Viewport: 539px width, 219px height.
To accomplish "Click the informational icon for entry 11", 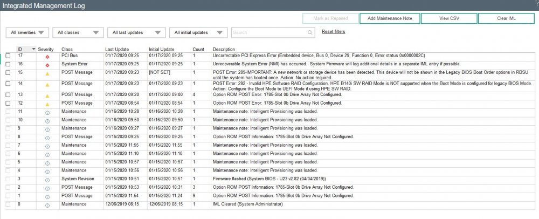I will [x=47, y=112].
